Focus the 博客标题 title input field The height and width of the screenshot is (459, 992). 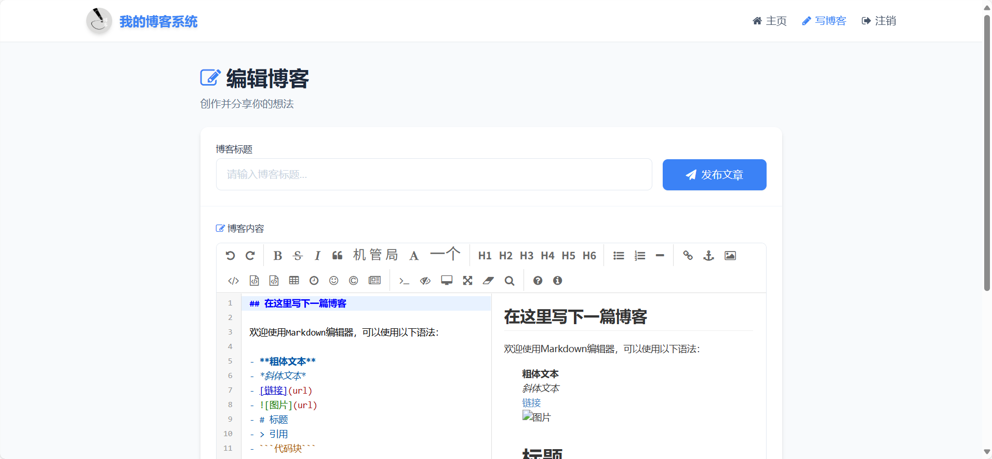point(434,174)
